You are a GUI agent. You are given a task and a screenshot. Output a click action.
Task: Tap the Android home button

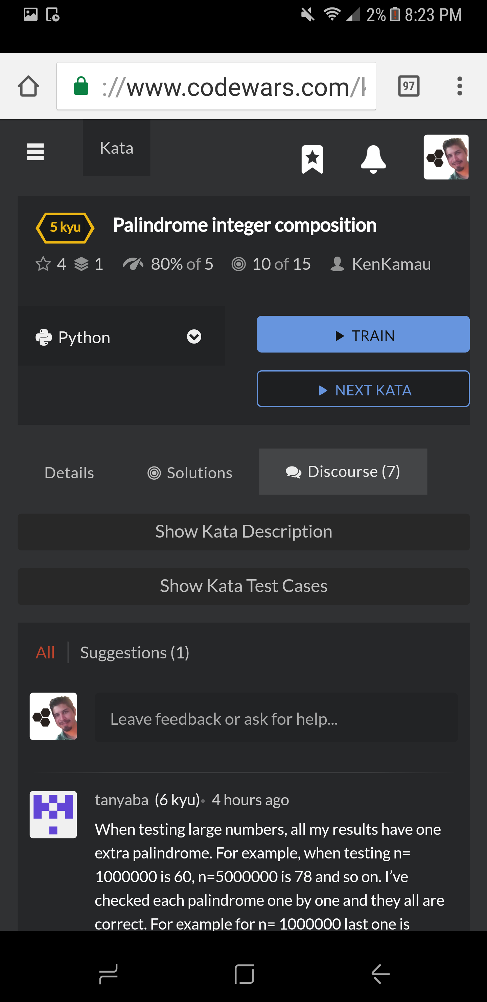tap(244, 974)
